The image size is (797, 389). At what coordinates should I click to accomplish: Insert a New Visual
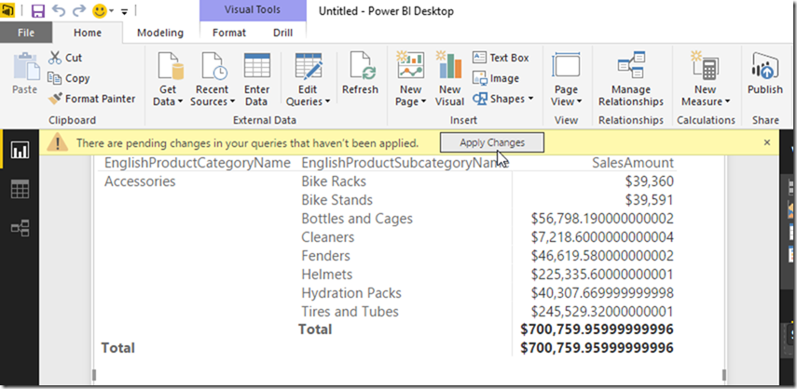[449, 79]
